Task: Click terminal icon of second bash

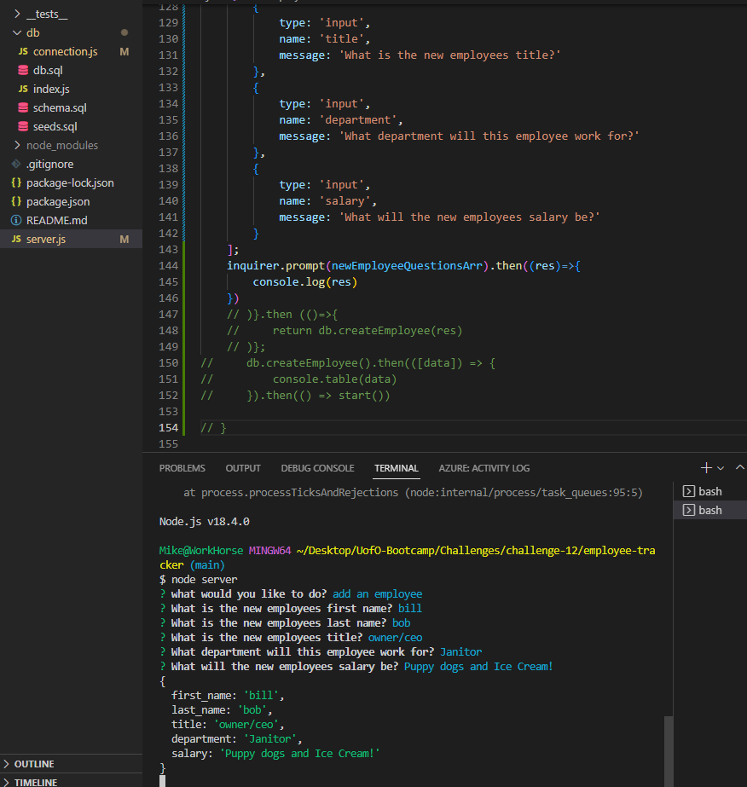Action: 689,511
